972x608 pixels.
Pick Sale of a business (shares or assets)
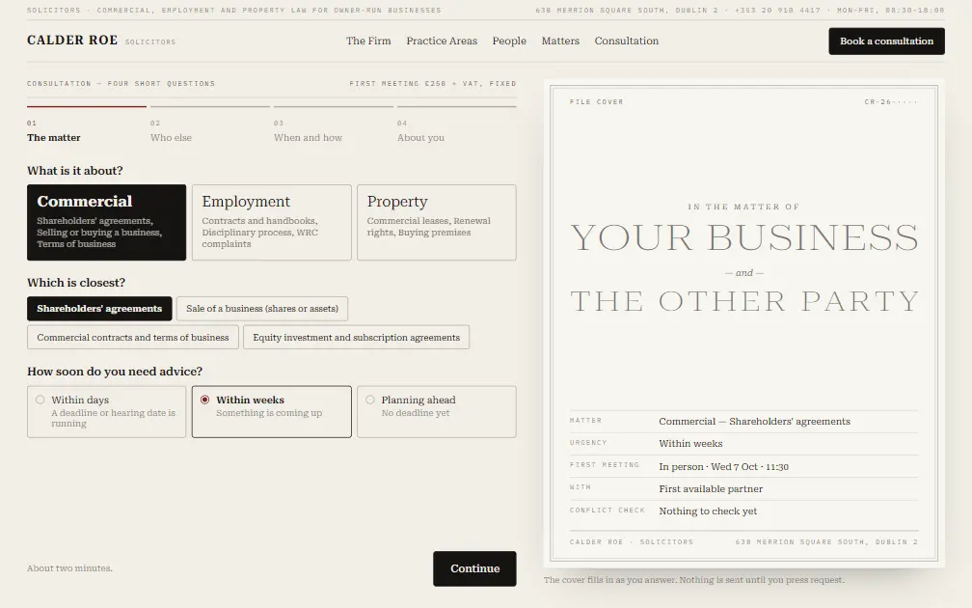pos(262,309)
